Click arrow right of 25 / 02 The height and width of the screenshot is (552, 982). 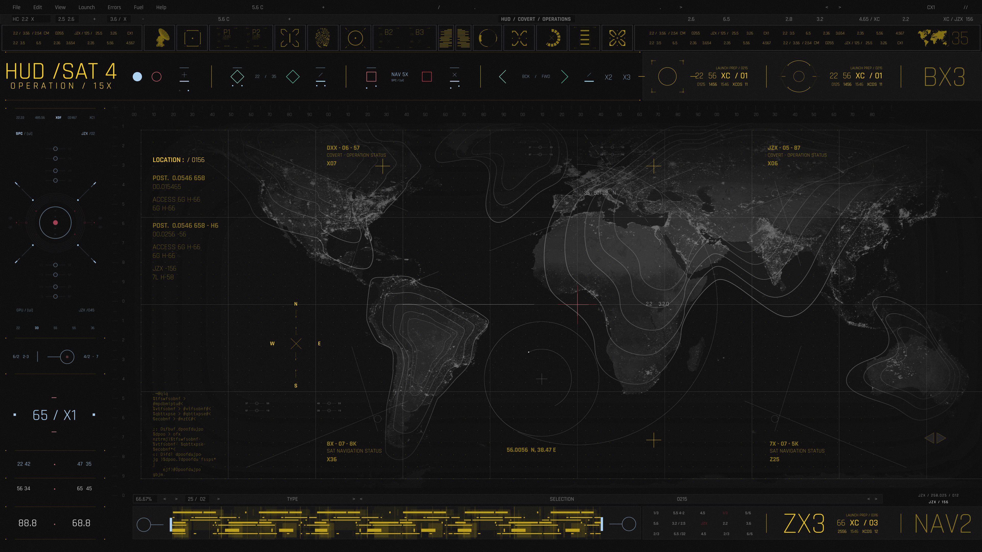[218, 499]
